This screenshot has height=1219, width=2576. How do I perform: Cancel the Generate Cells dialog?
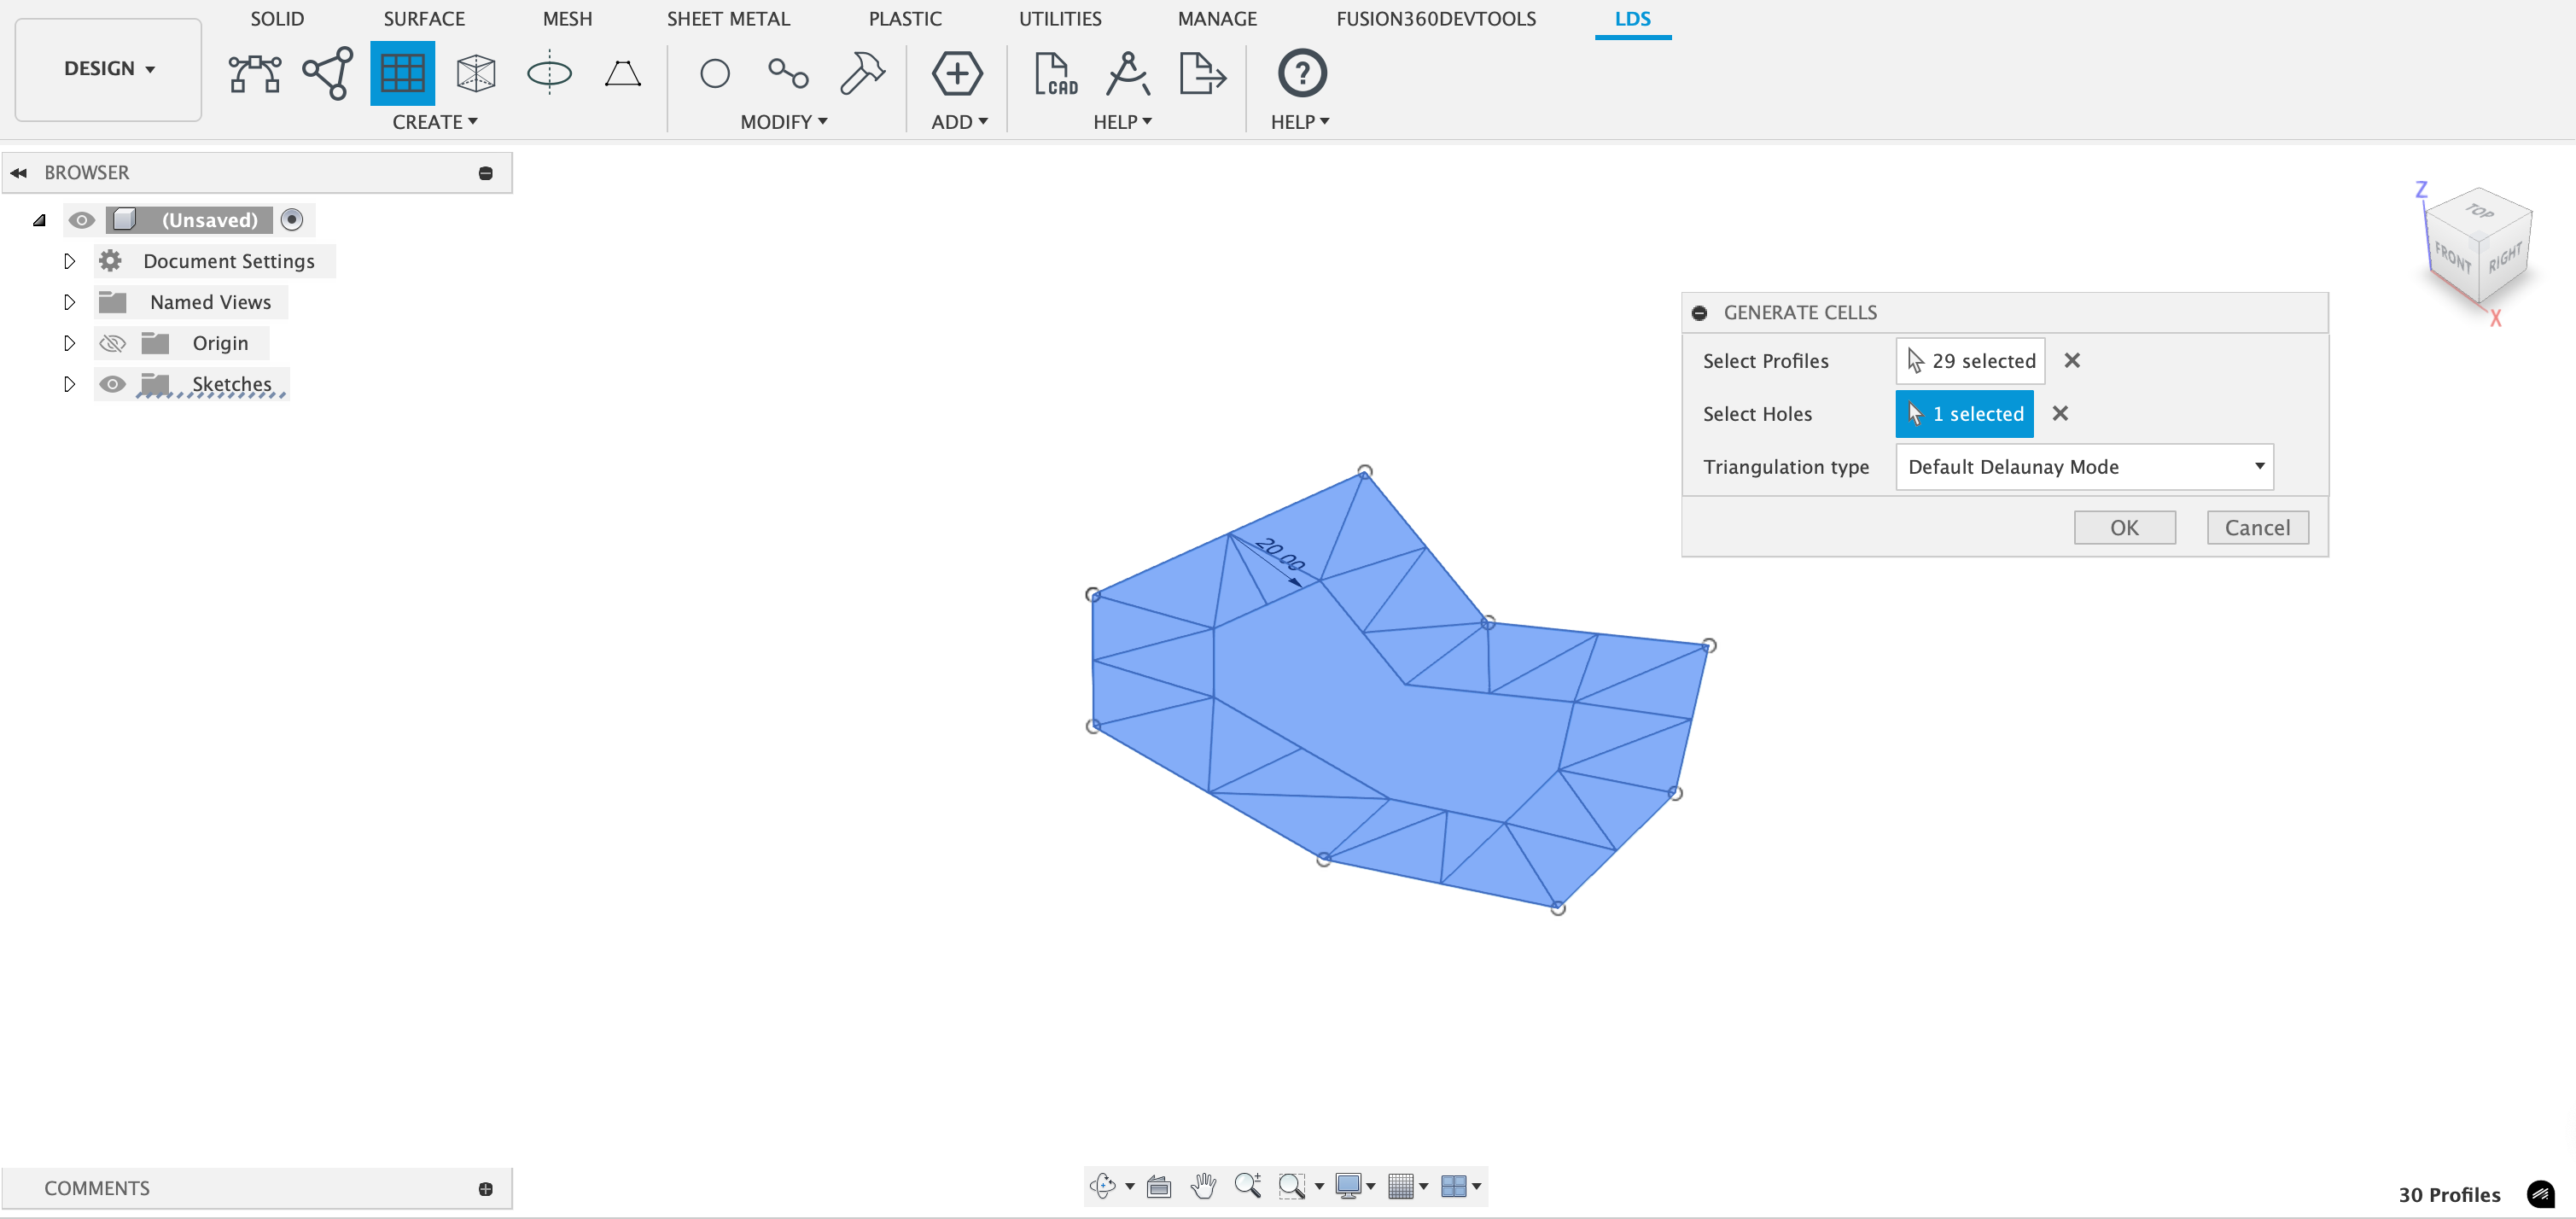2257,527
